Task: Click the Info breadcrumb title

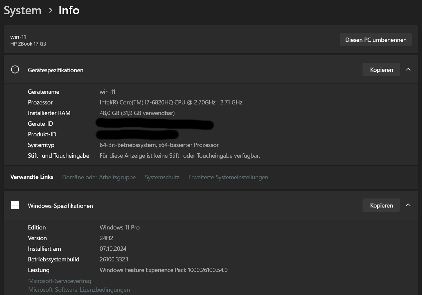Action: (69, 10)
